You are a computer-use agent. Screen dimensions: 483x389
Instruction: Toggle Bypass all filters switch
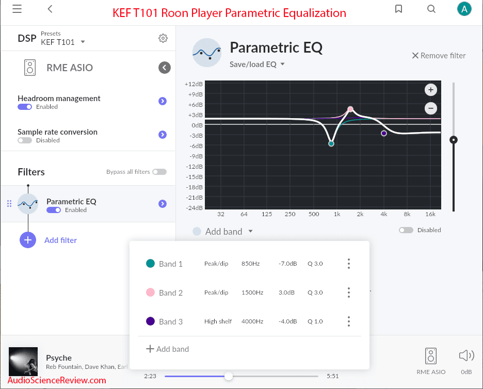pyautogui.click(x=159, y=172)
